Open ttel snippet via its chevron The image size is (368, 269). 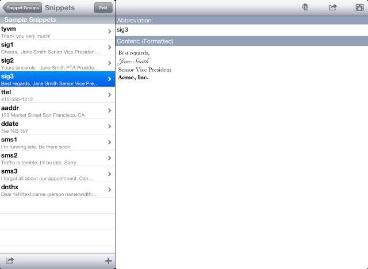110,95
